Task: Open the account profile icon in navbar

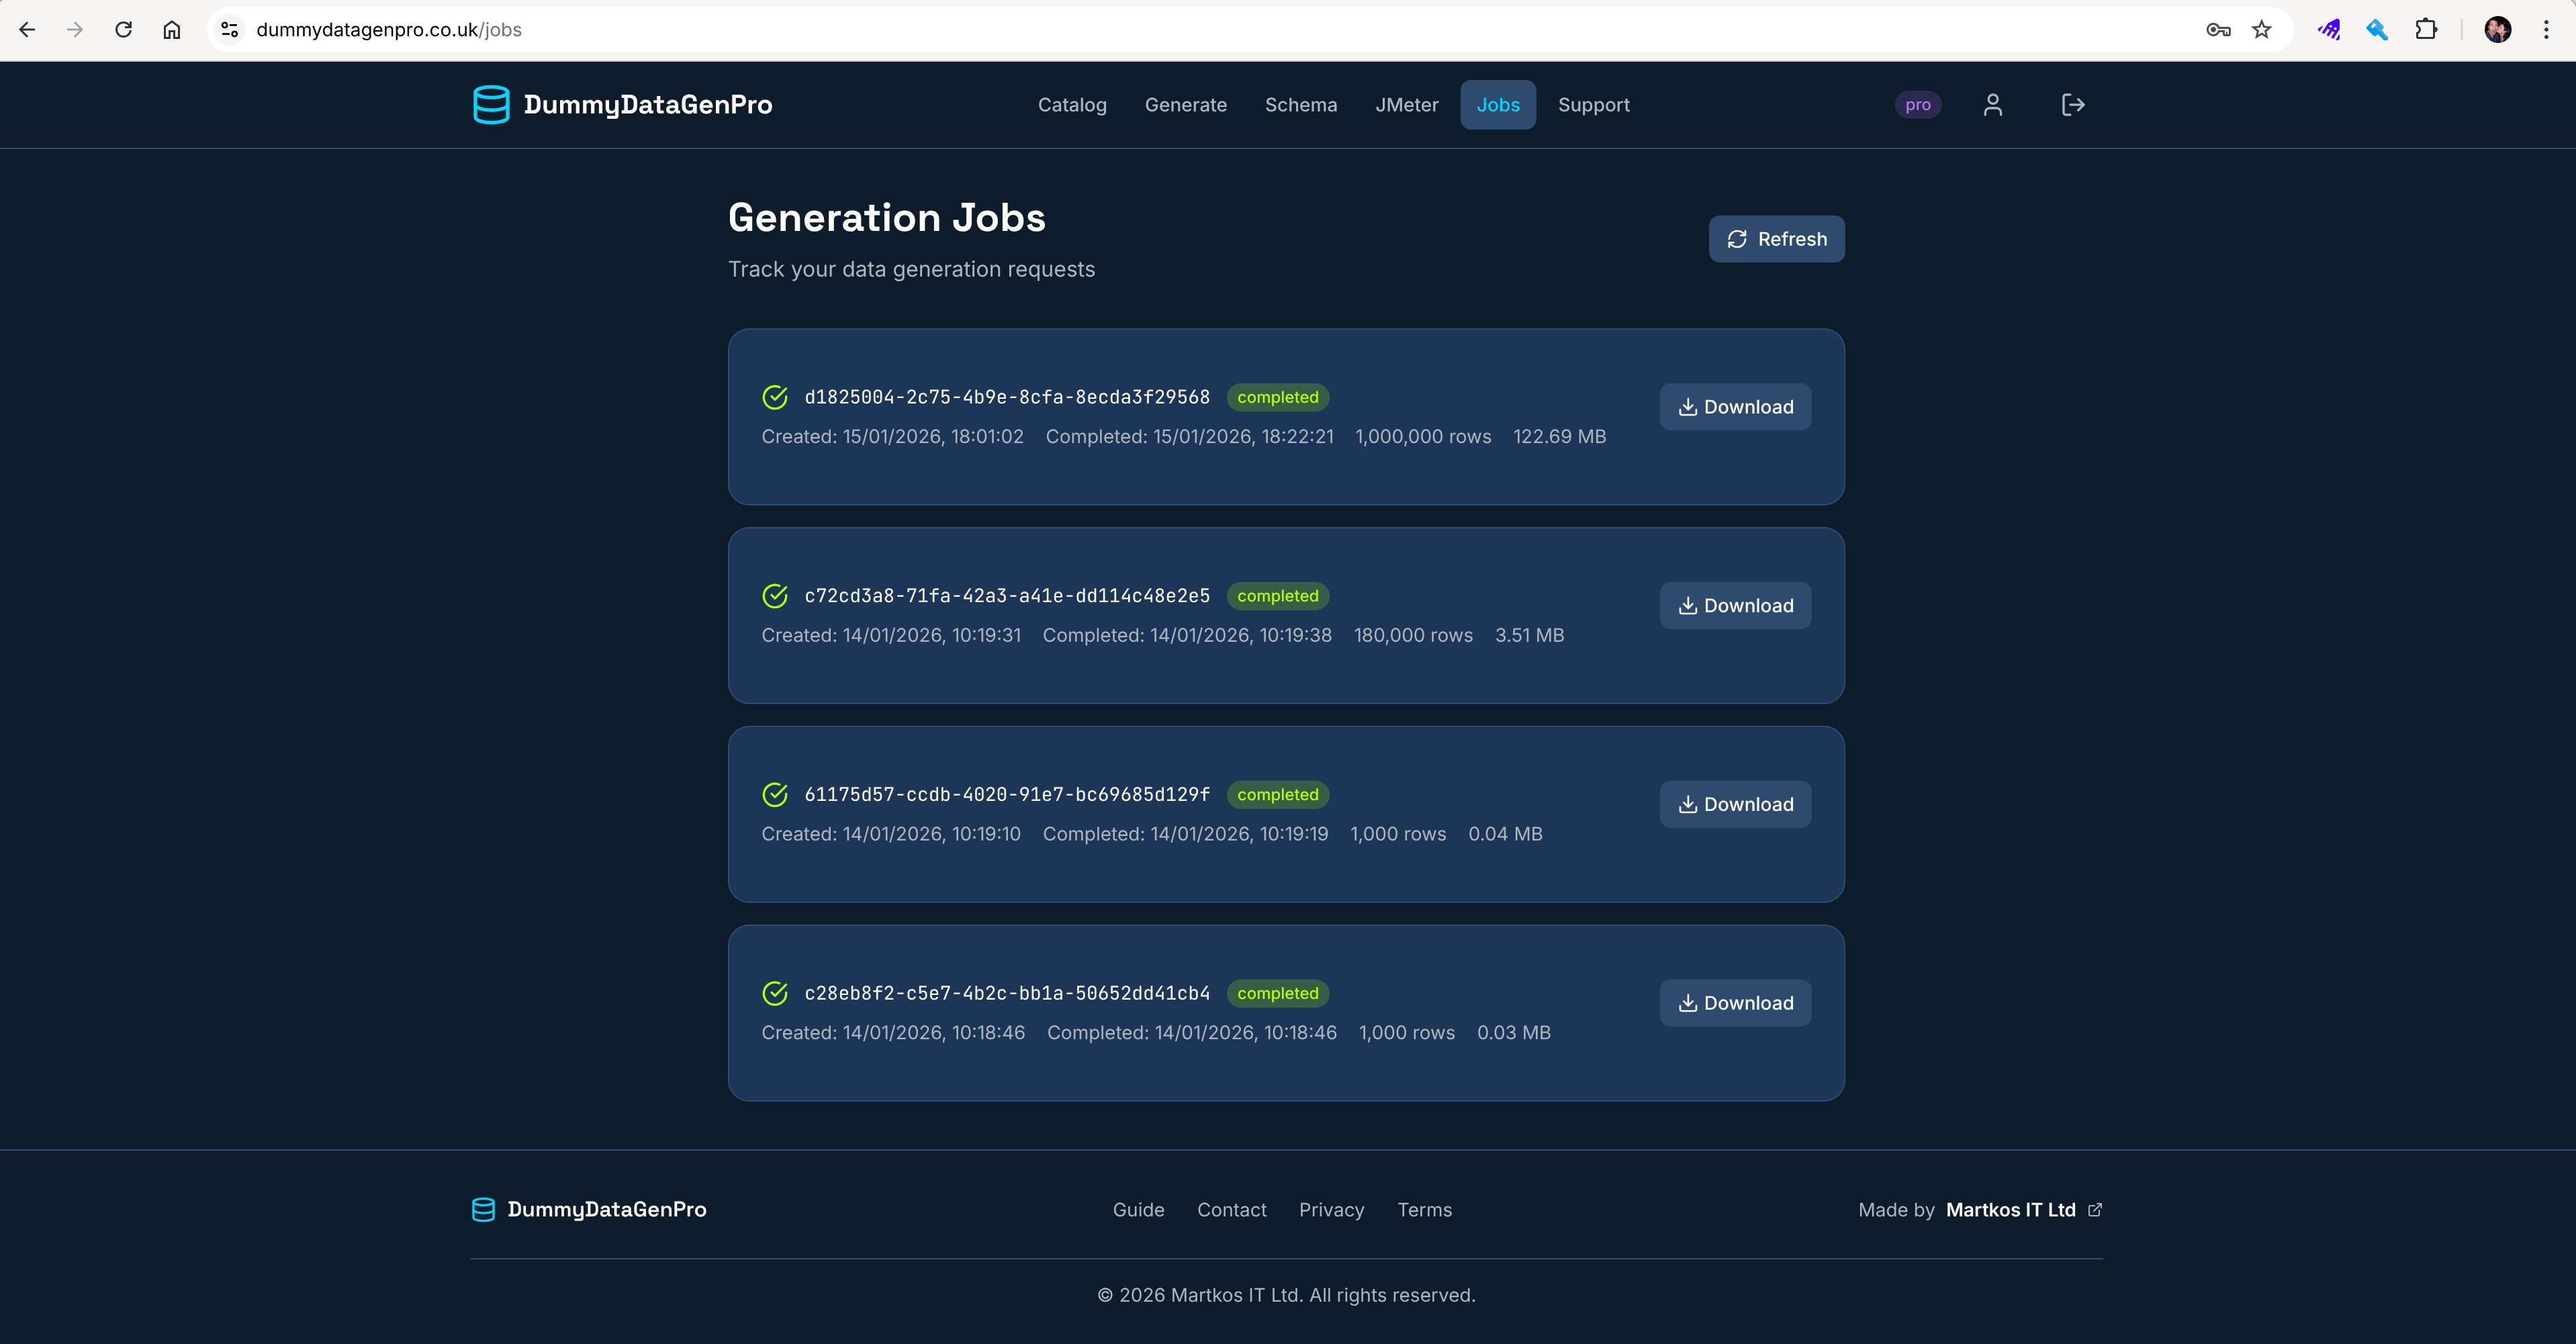Action: (1993, 104)
